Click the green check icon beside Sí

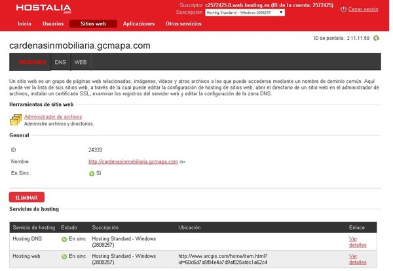click(x=92, y=174)
